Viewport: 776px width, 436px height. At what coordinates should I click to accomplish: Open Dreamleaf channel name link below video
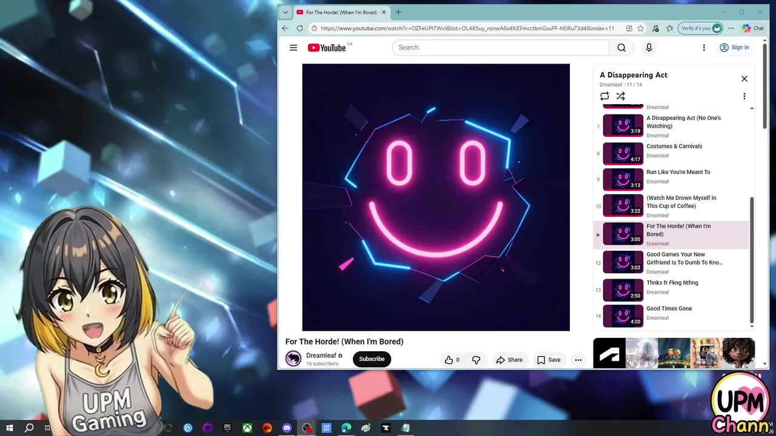pos(321,356)
